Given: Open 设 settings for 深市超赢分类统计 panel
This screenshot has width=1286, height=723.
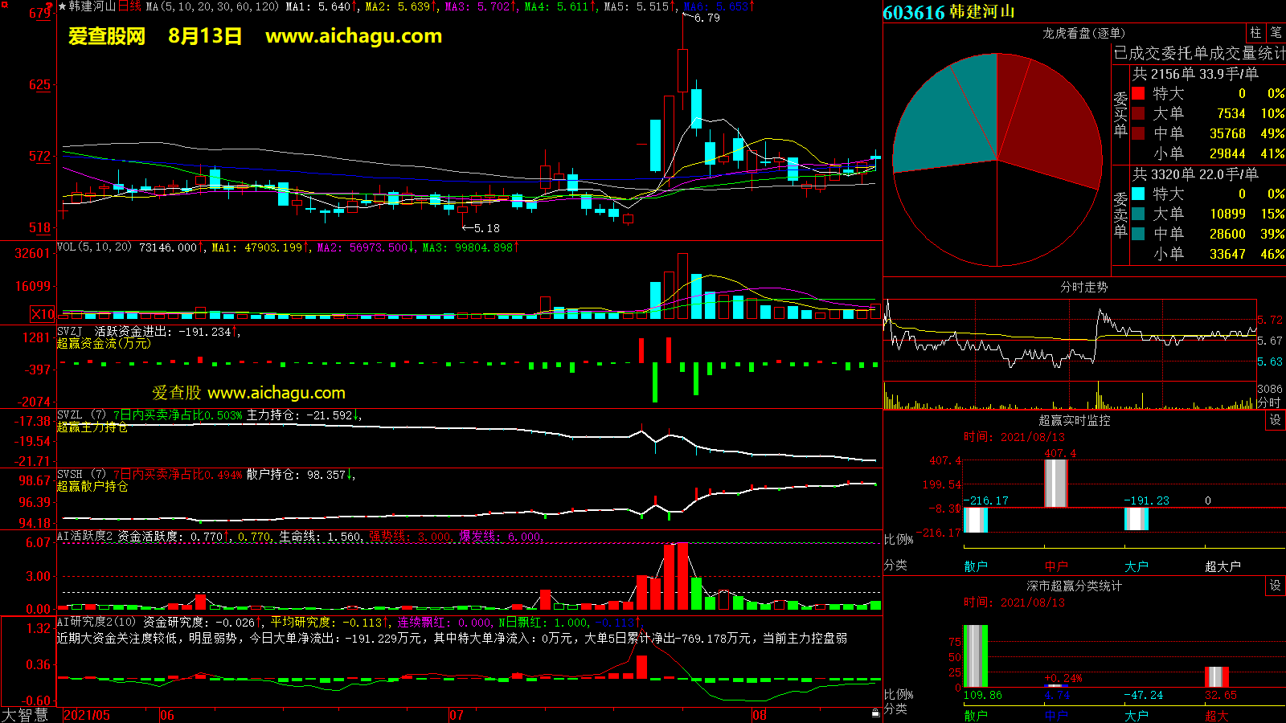Looking at the screenshot, I should click(1275, 586).
